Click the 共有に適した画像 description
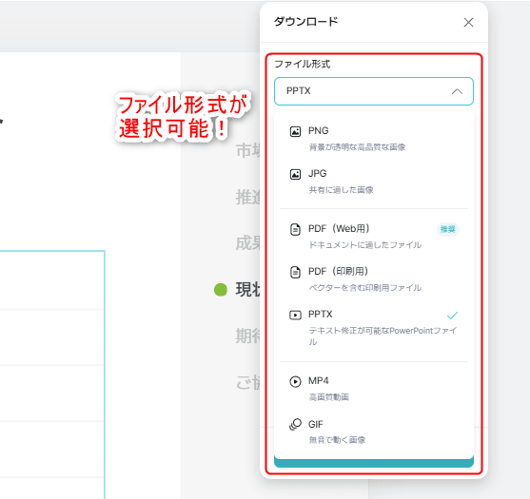 (x=341, y=190)
